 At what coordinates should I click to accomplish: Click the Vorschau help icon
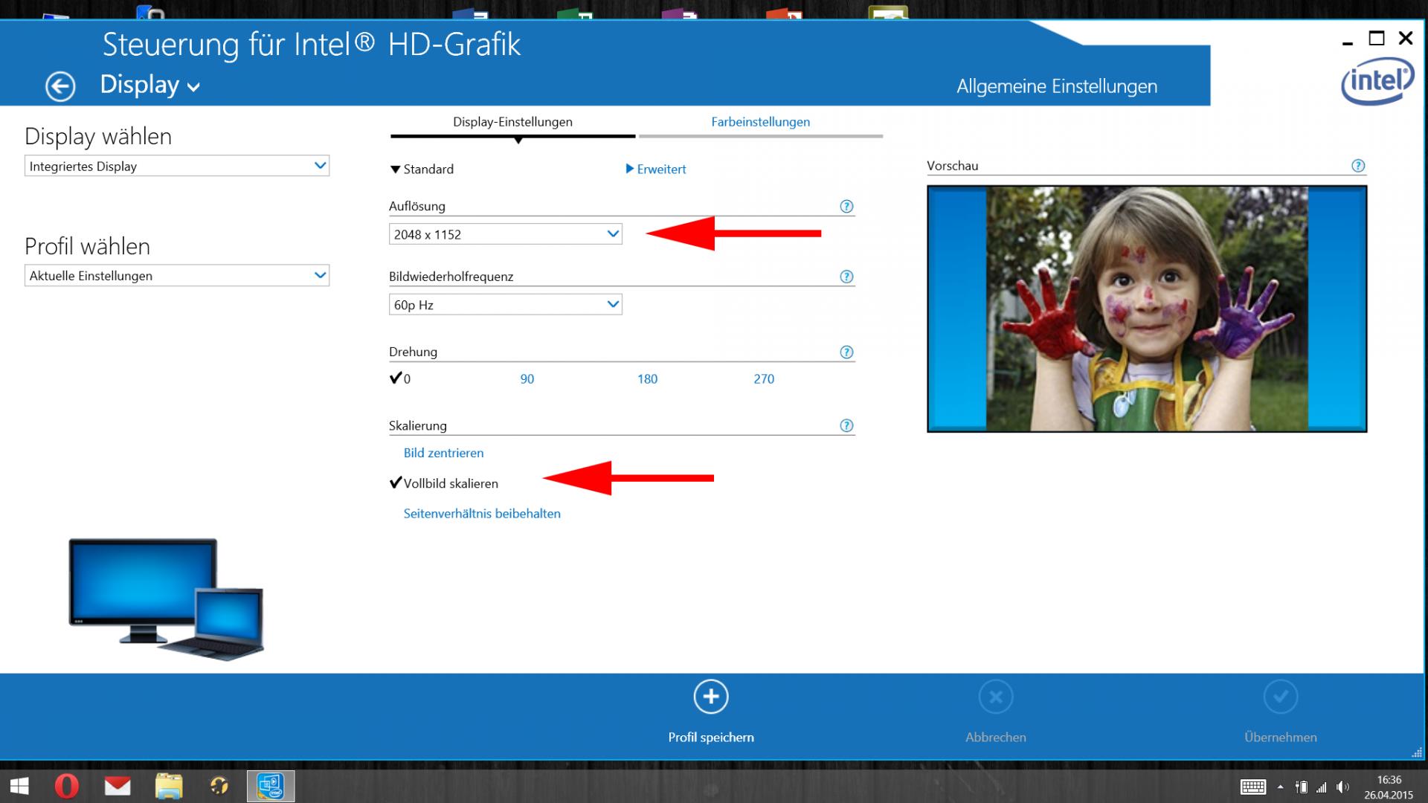tap(1358, 166)
